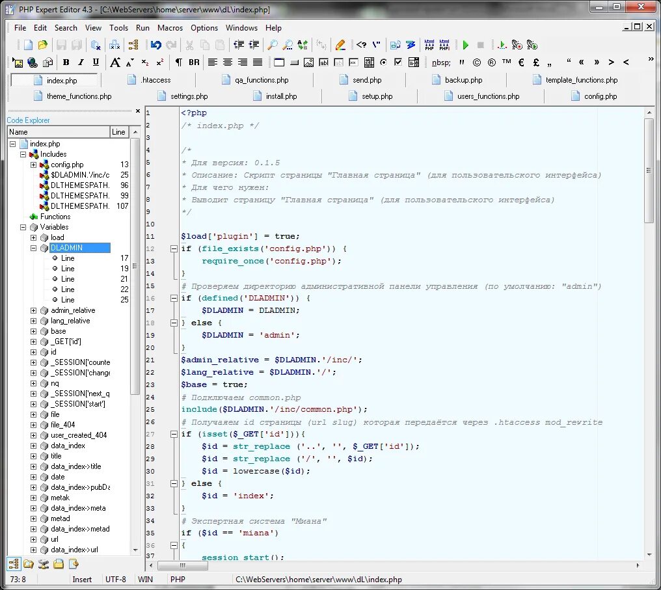Click the editor's horizontal scrollbar thumb
This screenshot has height=590, width=661.
point(183,565)
